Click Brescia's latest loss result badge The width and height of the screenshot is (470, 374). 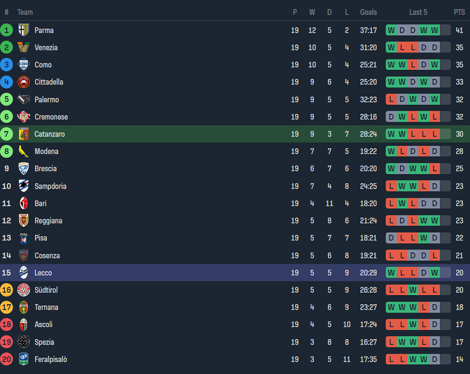point(434,169)
